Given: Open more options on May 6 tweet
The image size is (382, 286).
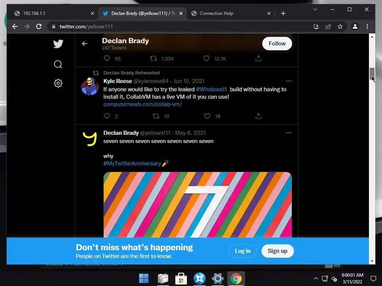Looking at the screenshot, I should pyautogui.click(x=289, y=133).
